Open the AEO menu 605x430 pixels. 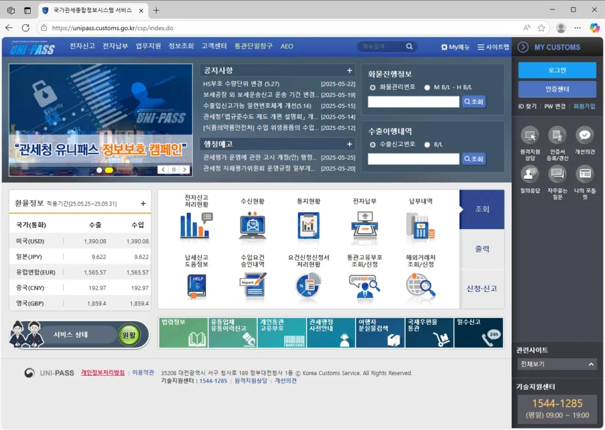coord(287,46)
